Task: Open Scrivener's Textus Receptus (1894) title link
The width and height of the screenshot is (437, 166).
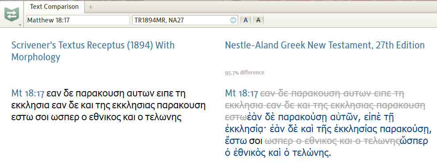Action: pyautogui.click(x=93, y=51)
